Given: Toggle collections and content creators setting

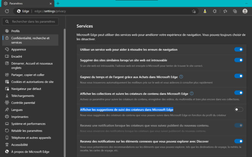Looking at the screenshot, I should pyautogui.click(x=239, y=93).
